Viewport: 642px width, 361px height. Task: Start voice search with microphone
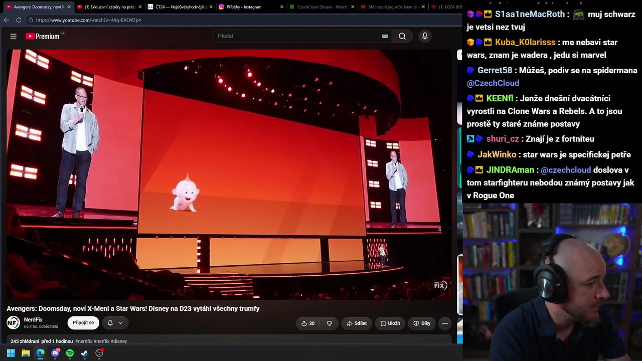coord(425,36)
